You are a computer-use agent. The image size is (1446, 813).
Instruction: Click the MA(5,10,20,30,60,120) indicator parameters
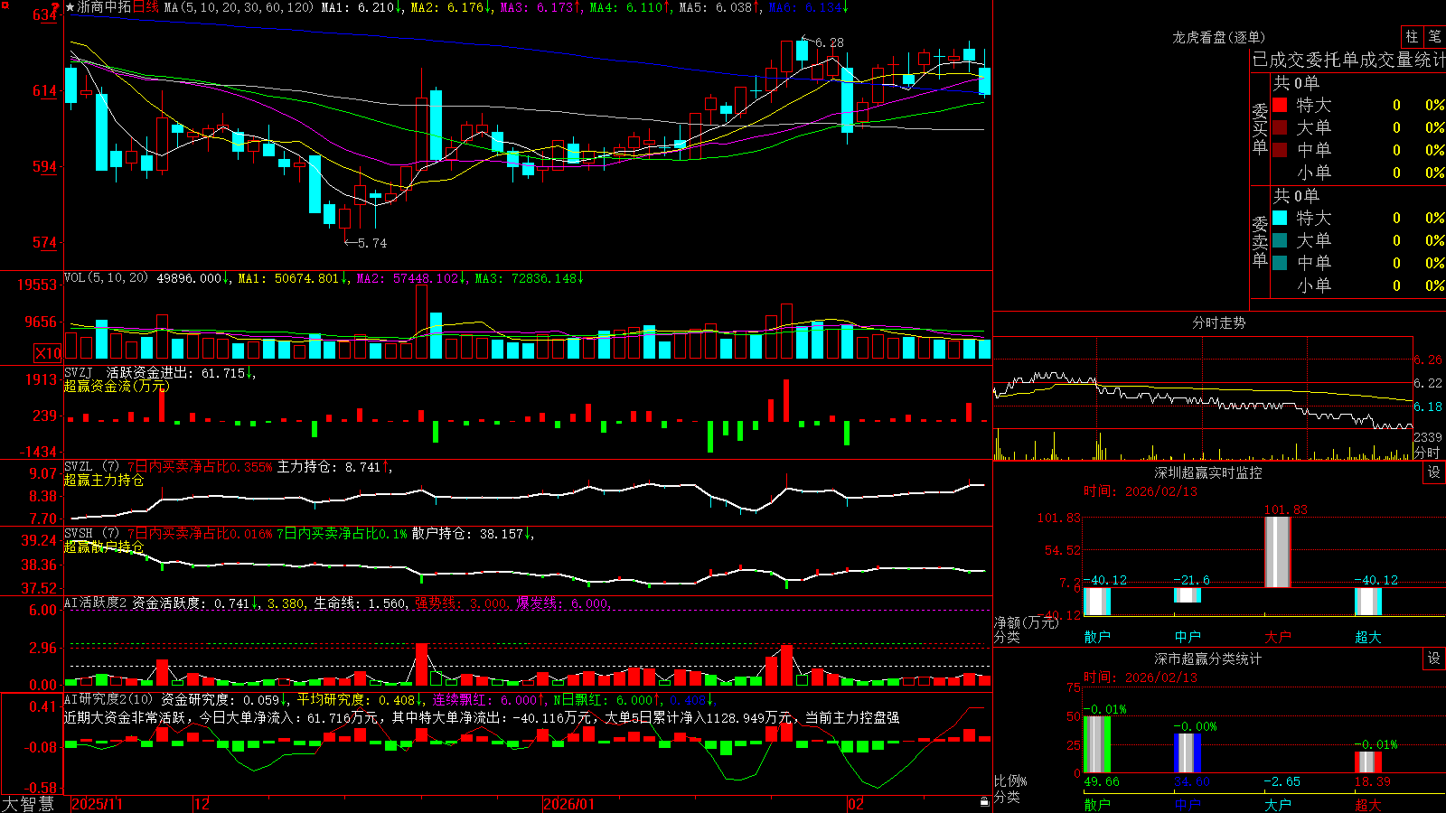pyautogui.click(x=239, y=7)
